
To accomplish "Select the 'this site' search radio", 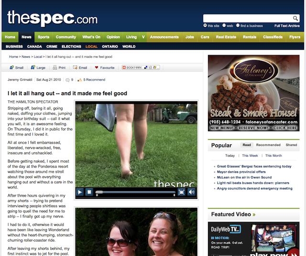I will click(205, 25).
